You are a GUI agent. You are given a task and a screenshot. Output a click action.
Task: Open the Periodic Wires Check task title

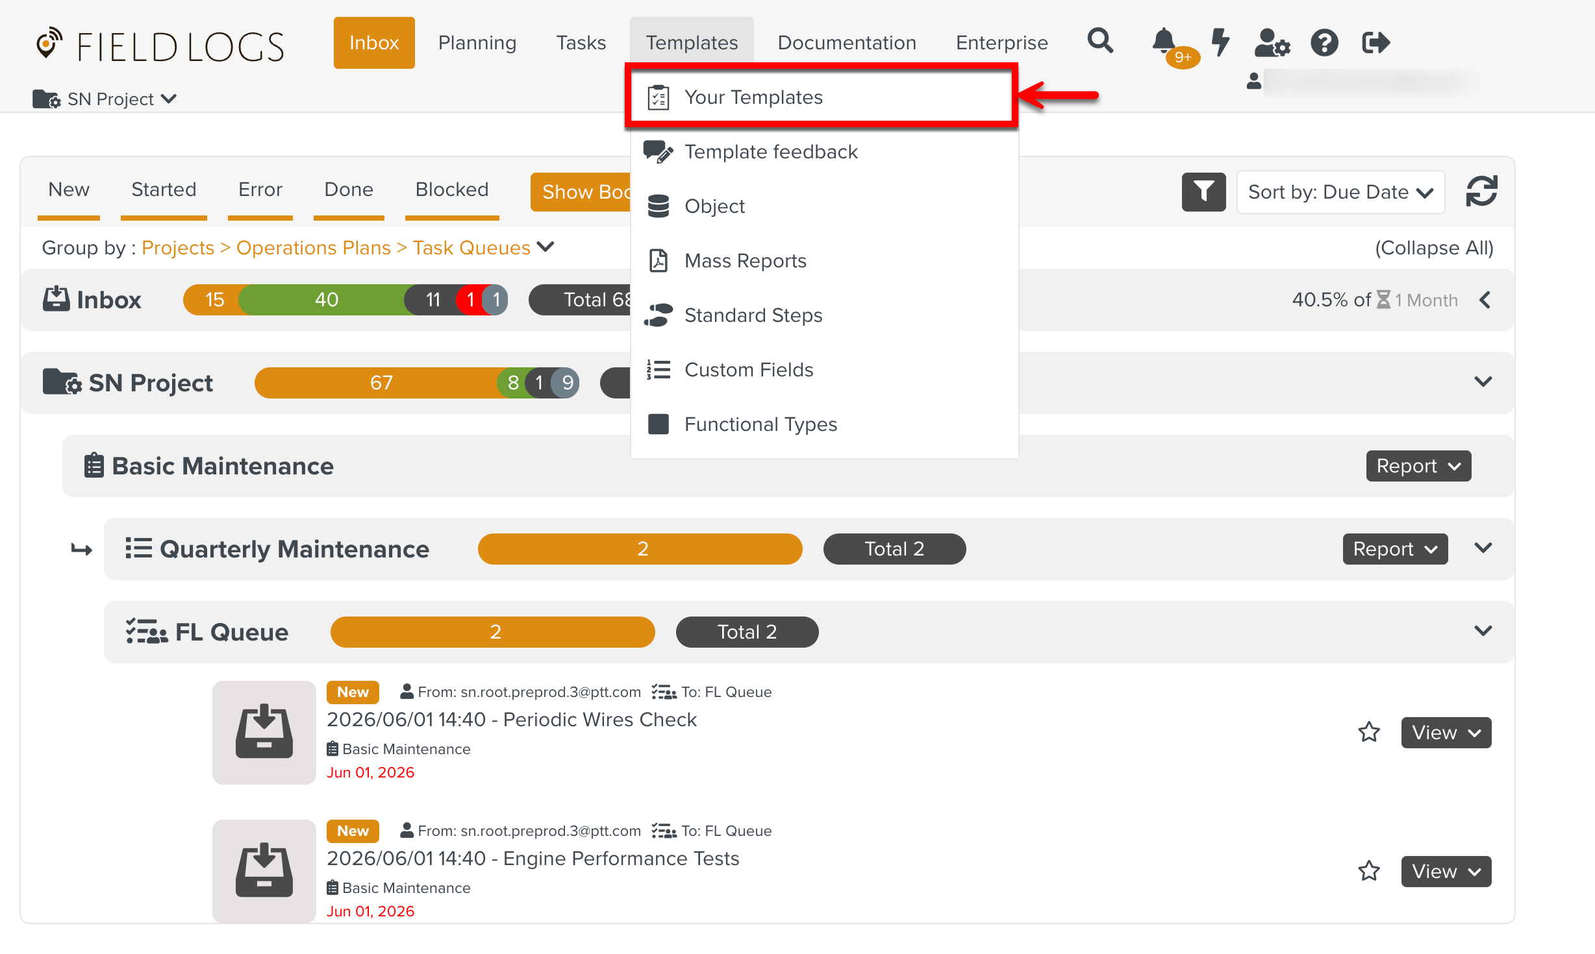coord(512,719)
